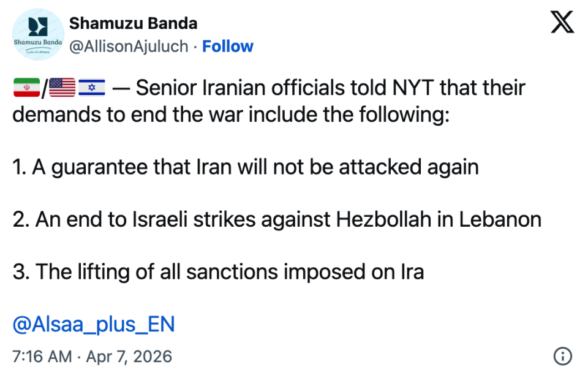Open the @Alsaa_plus_EN mention link
This screenshot has width=588, height=378.
pos(94,324)
